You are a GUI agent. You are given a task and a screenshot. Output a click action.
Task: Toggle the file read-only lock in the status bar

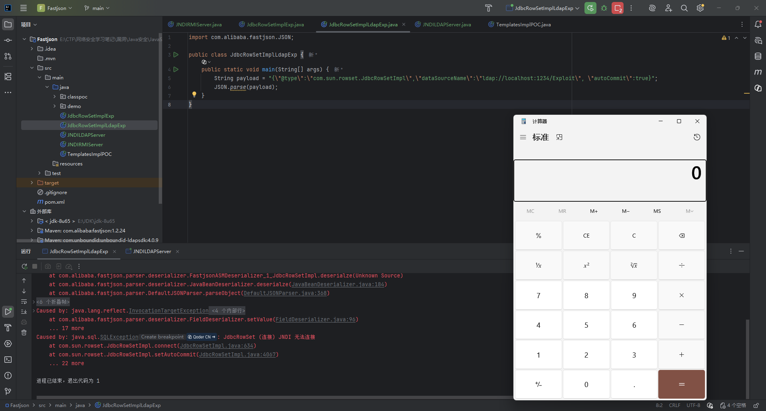pos(756,405)
